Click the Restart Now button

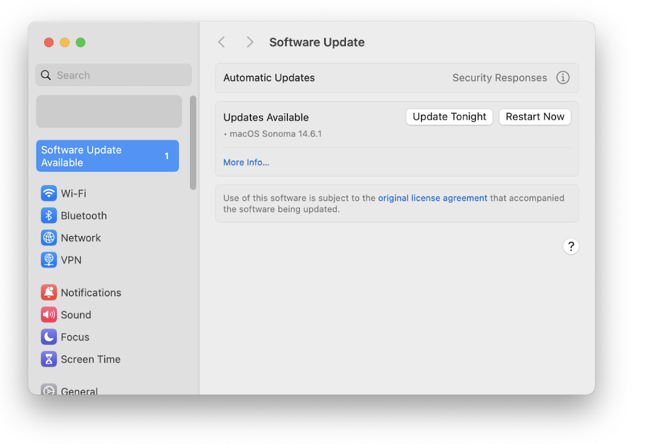(535, 116)
